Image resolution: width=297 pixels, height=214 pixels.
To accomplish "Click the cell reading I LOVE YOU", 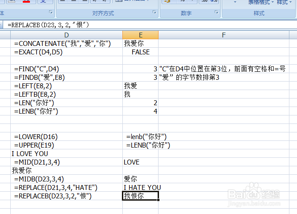I will coord(67,154).
